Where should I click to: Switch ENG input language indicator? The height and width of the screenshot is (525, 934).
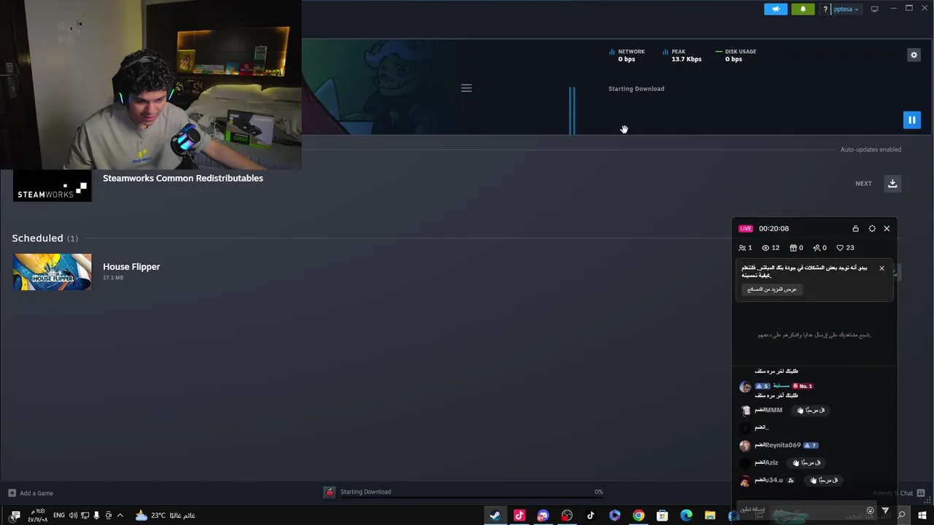tap(59, 516)
